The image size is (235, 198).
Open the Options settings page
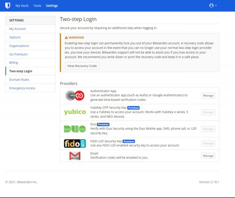(30, 37)
